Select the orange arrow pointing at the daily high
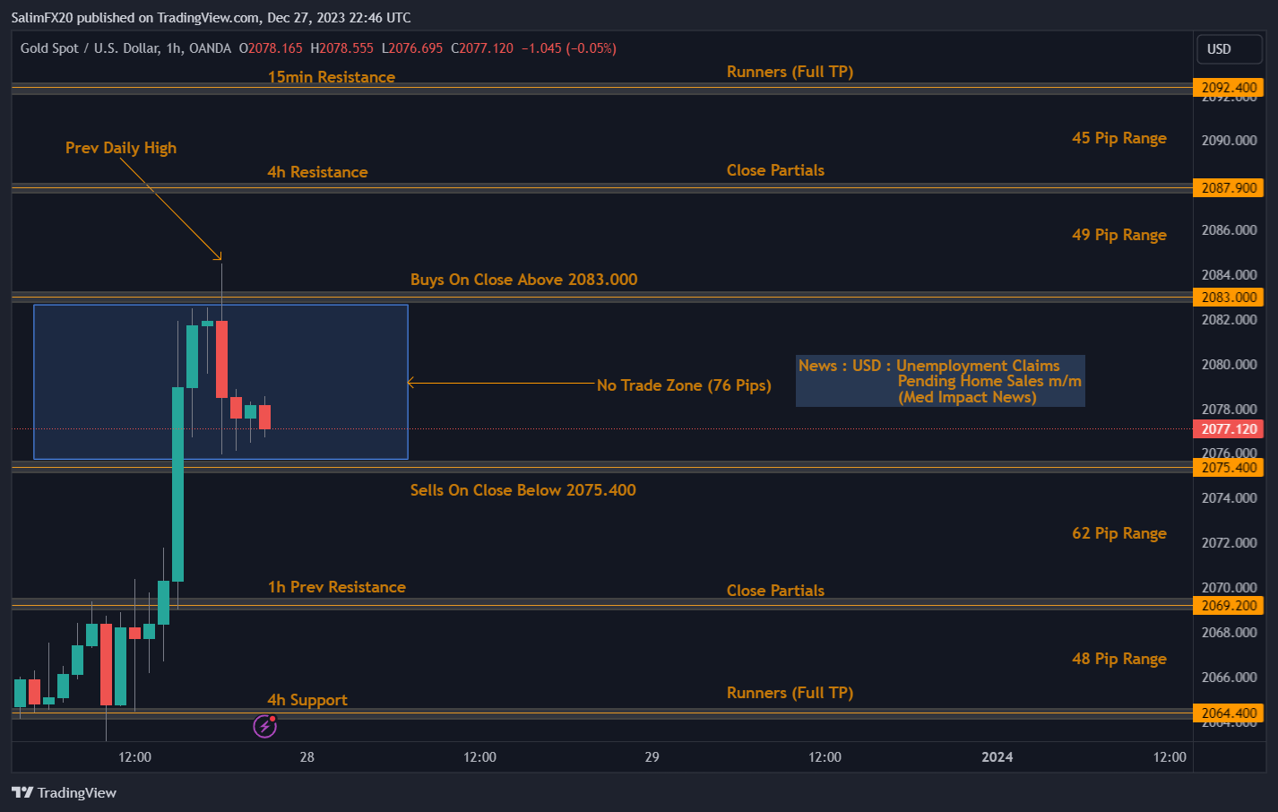This screenshot has width=1278, height=812. pyautogui.click(x=179, y=211)
